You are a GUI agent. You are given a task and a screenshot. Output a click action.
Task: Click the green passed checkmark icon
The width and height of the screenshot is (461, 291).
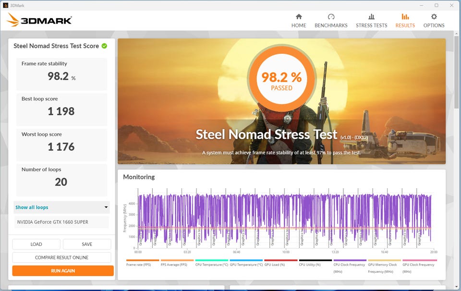[104, 46]
